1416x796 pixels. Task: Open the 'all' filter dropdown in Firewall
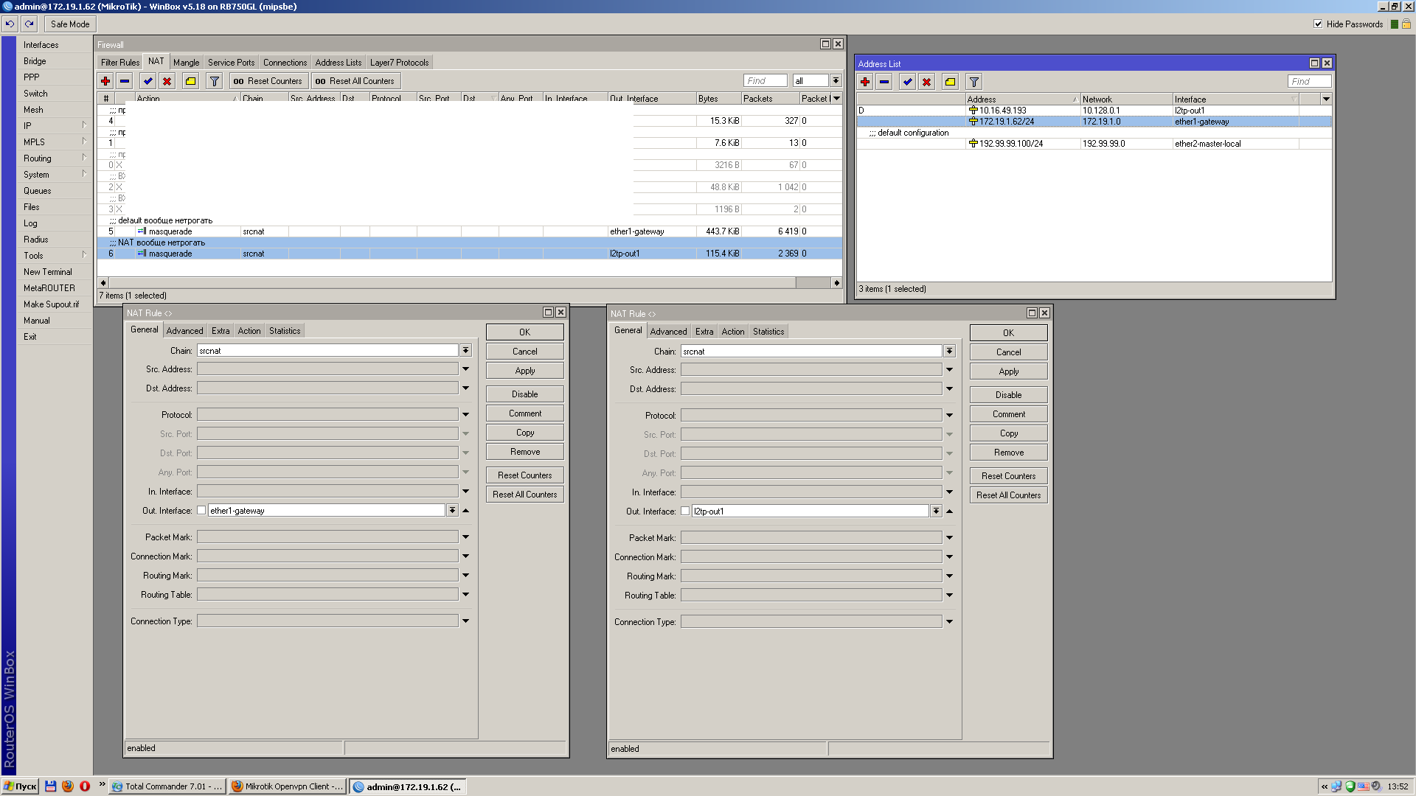[836, 81]
